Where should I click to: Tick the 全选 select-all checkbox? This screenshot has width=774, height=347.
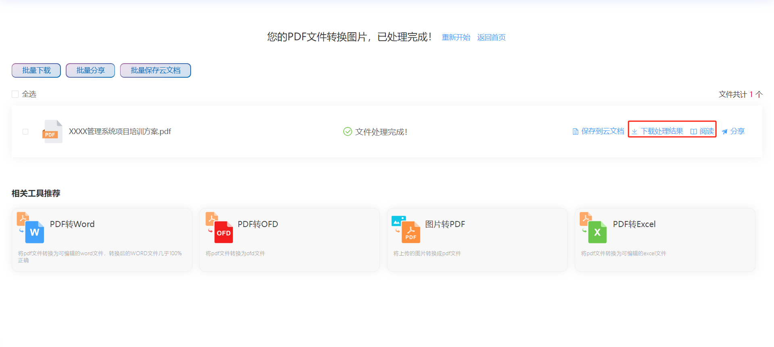coord(15,94)
